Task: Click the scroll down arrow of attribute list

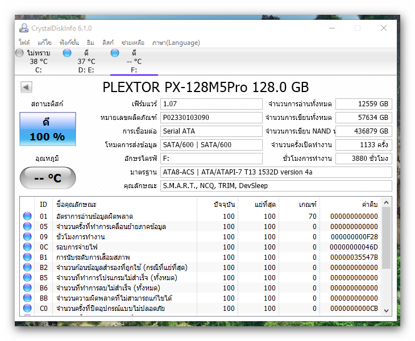Action: [x=386, y=310]
